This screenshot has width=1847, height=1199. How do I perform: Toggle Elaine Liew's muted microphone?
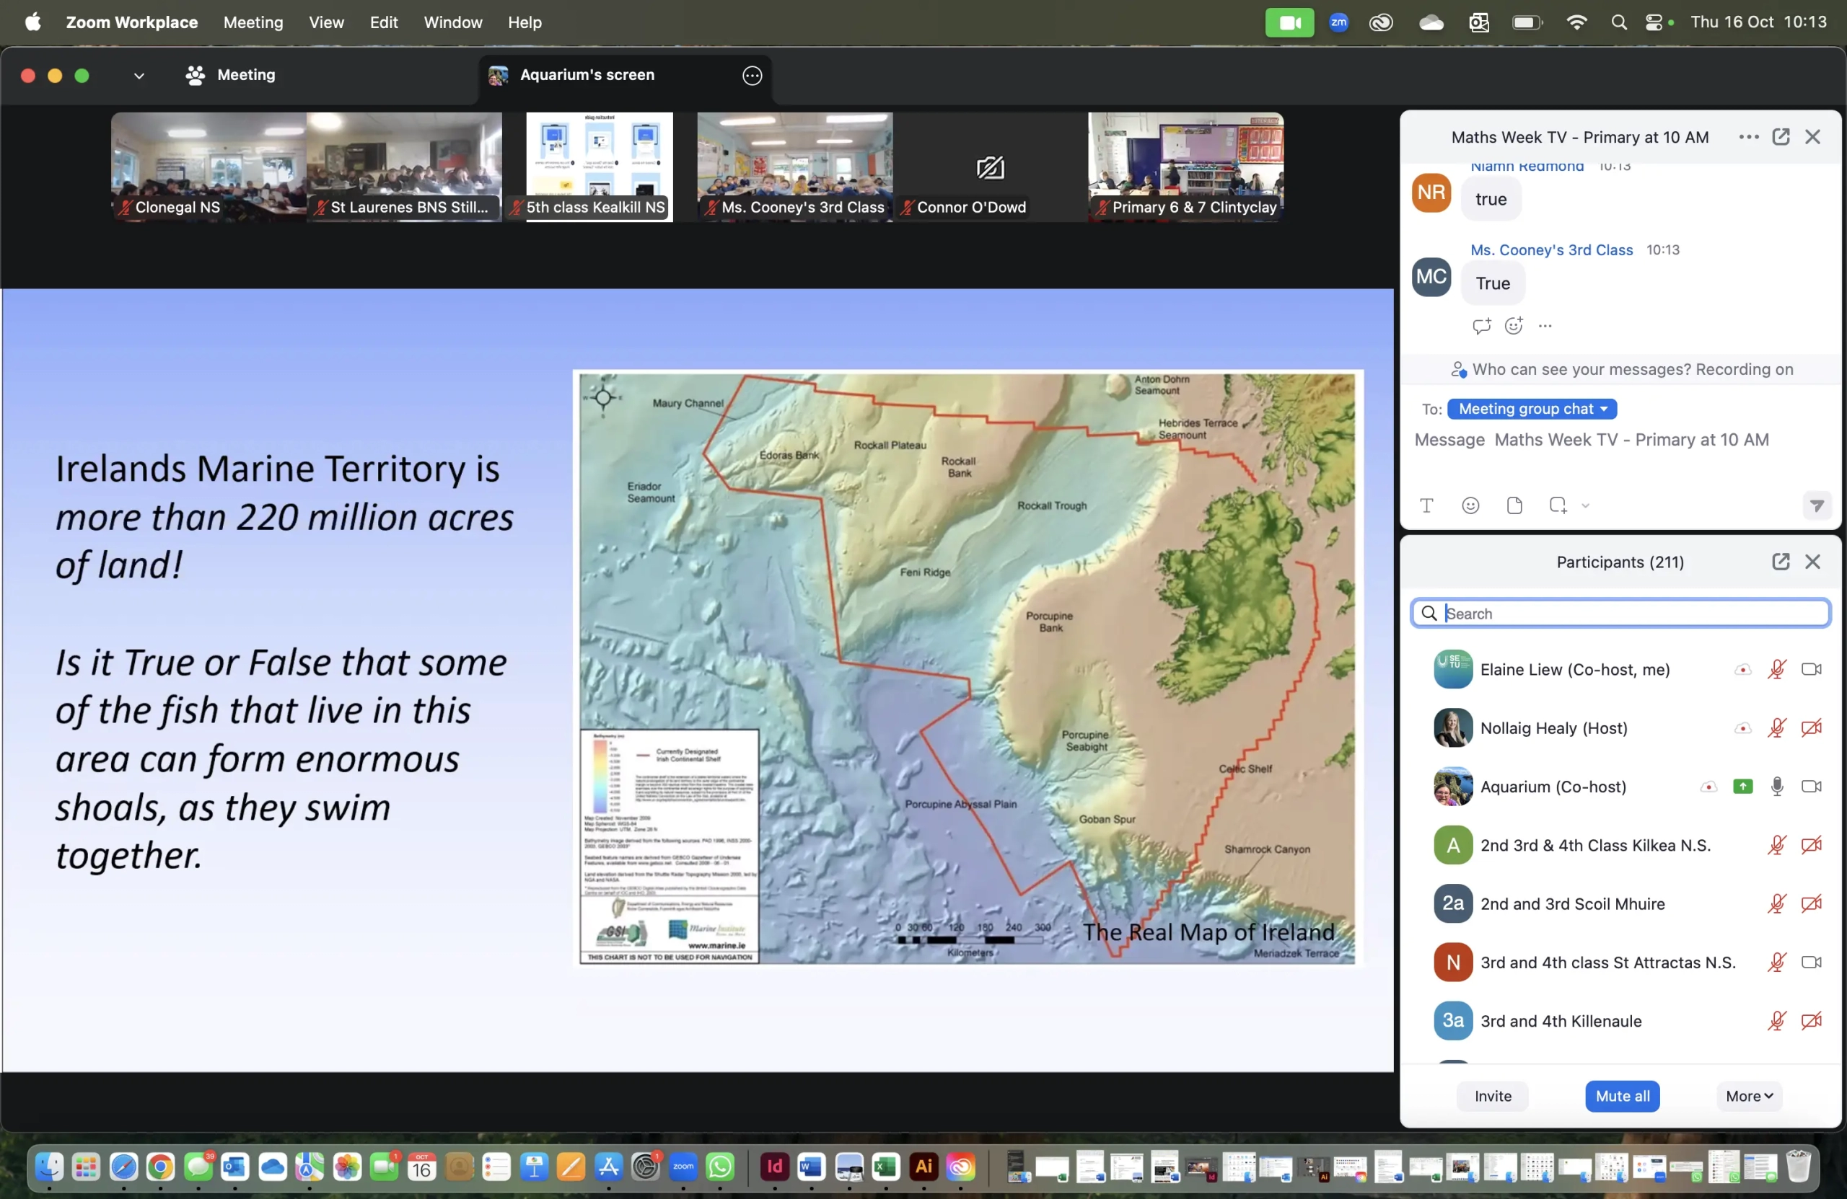[x=1776, y=669]
